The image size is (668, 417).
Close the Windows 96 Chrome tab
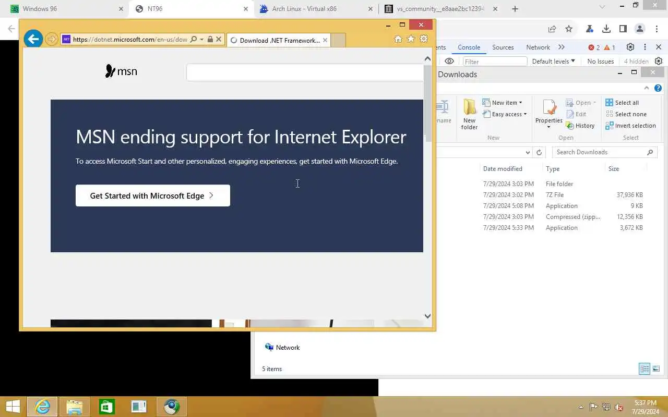point(121,9)
